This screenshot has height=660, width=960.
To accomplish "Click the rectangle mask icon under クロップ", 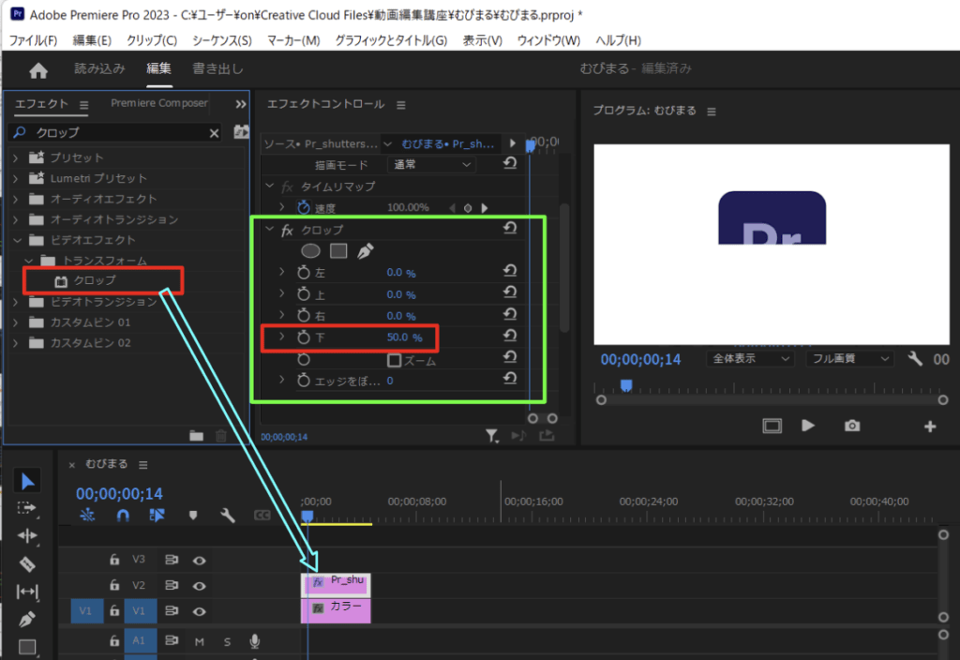I will click(x=338, y=250).
